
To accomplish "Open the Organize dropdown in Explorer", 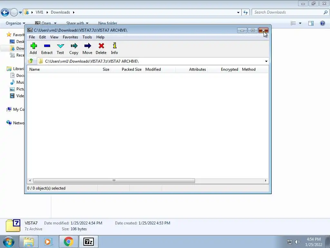I will pyautogui.click(x=15, y=23).
